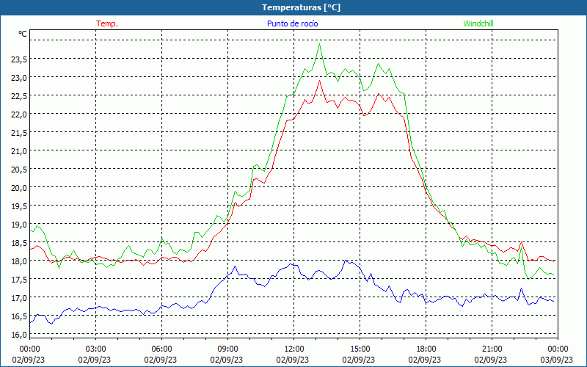
Task: Select the red Temp. legend label
Action: (x=107, y=23)
